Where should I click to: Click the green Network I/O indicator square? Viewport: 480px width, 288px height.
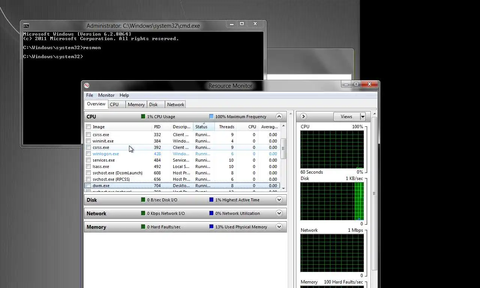pos(143,213)
